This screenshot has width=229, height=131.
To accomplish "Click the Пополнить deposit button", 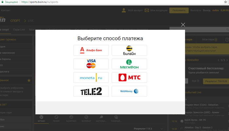I will (179, 10).
